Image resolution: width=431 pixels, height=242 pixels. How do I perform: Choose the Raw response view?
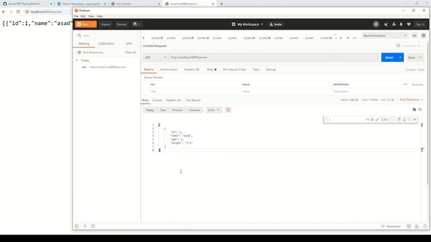tap(163, 110)
